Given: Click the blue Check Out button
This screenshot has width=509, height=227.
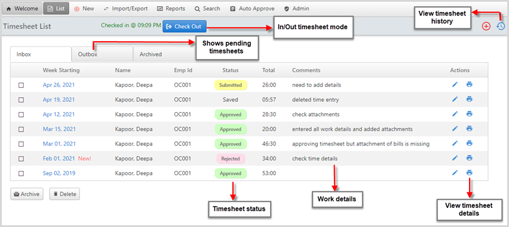Looking at the screenshot, I should tap(185, 27).
